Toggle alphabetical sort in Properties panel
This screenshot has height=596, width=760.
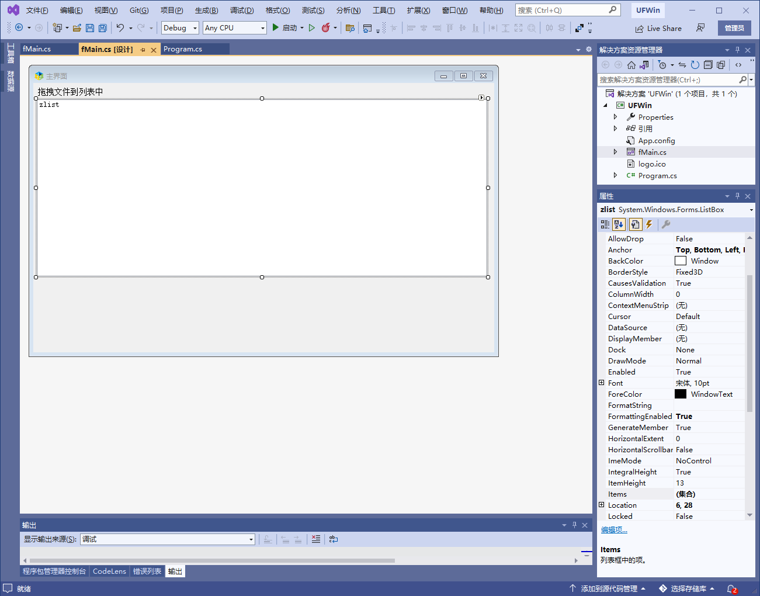[619, 224]
